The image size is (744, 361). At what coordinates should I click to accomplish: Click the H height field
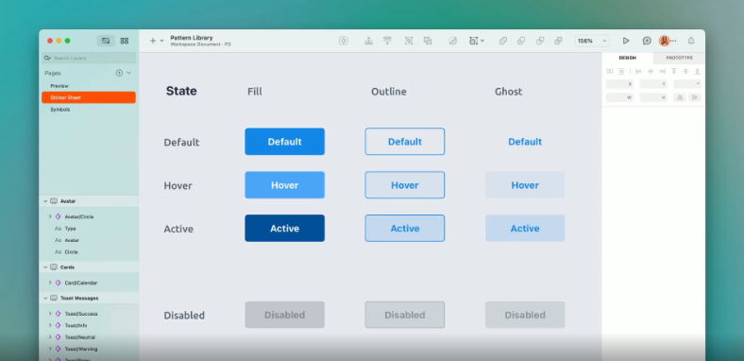[653, 97]
